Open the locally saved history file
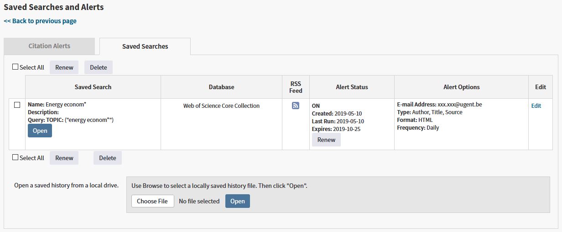The height and width of the screenshot is (232, 562). pyautogui.click(x=238, y=201)
